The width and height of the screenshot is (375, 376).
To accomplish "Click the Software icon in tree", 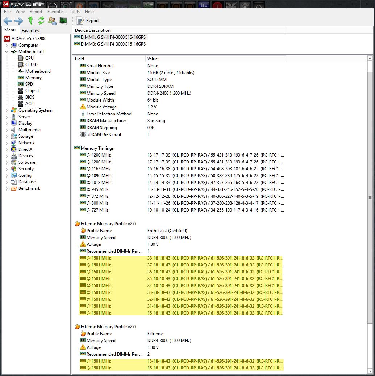I will 14,162.
